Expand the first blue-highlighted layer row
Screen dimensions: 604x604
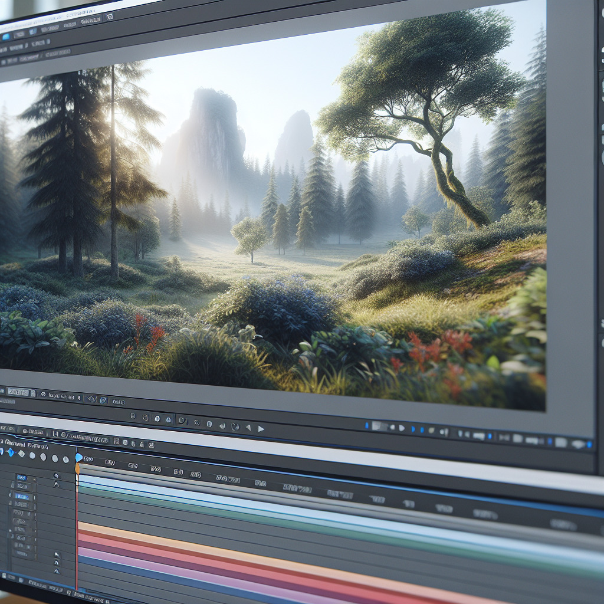point(22,477)
